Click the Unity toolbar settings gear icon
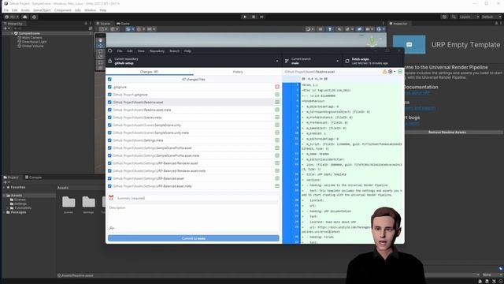Viewport: 504px width, 284px height. pyautogui.click(x=34, y=17)
